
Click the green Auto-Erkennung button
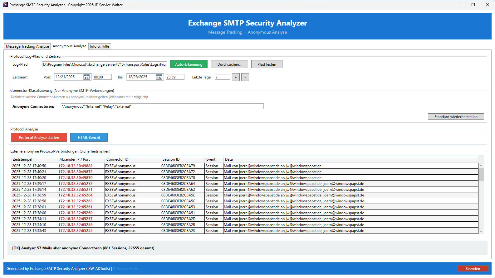[x=189, y=64]
